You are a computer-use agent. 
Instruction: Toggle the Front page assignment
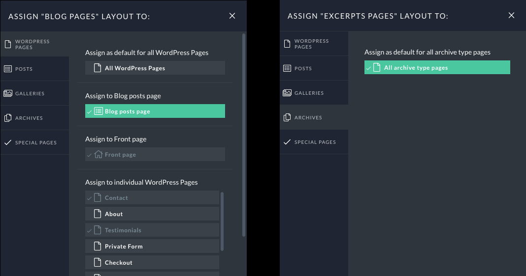pos(155,154)
